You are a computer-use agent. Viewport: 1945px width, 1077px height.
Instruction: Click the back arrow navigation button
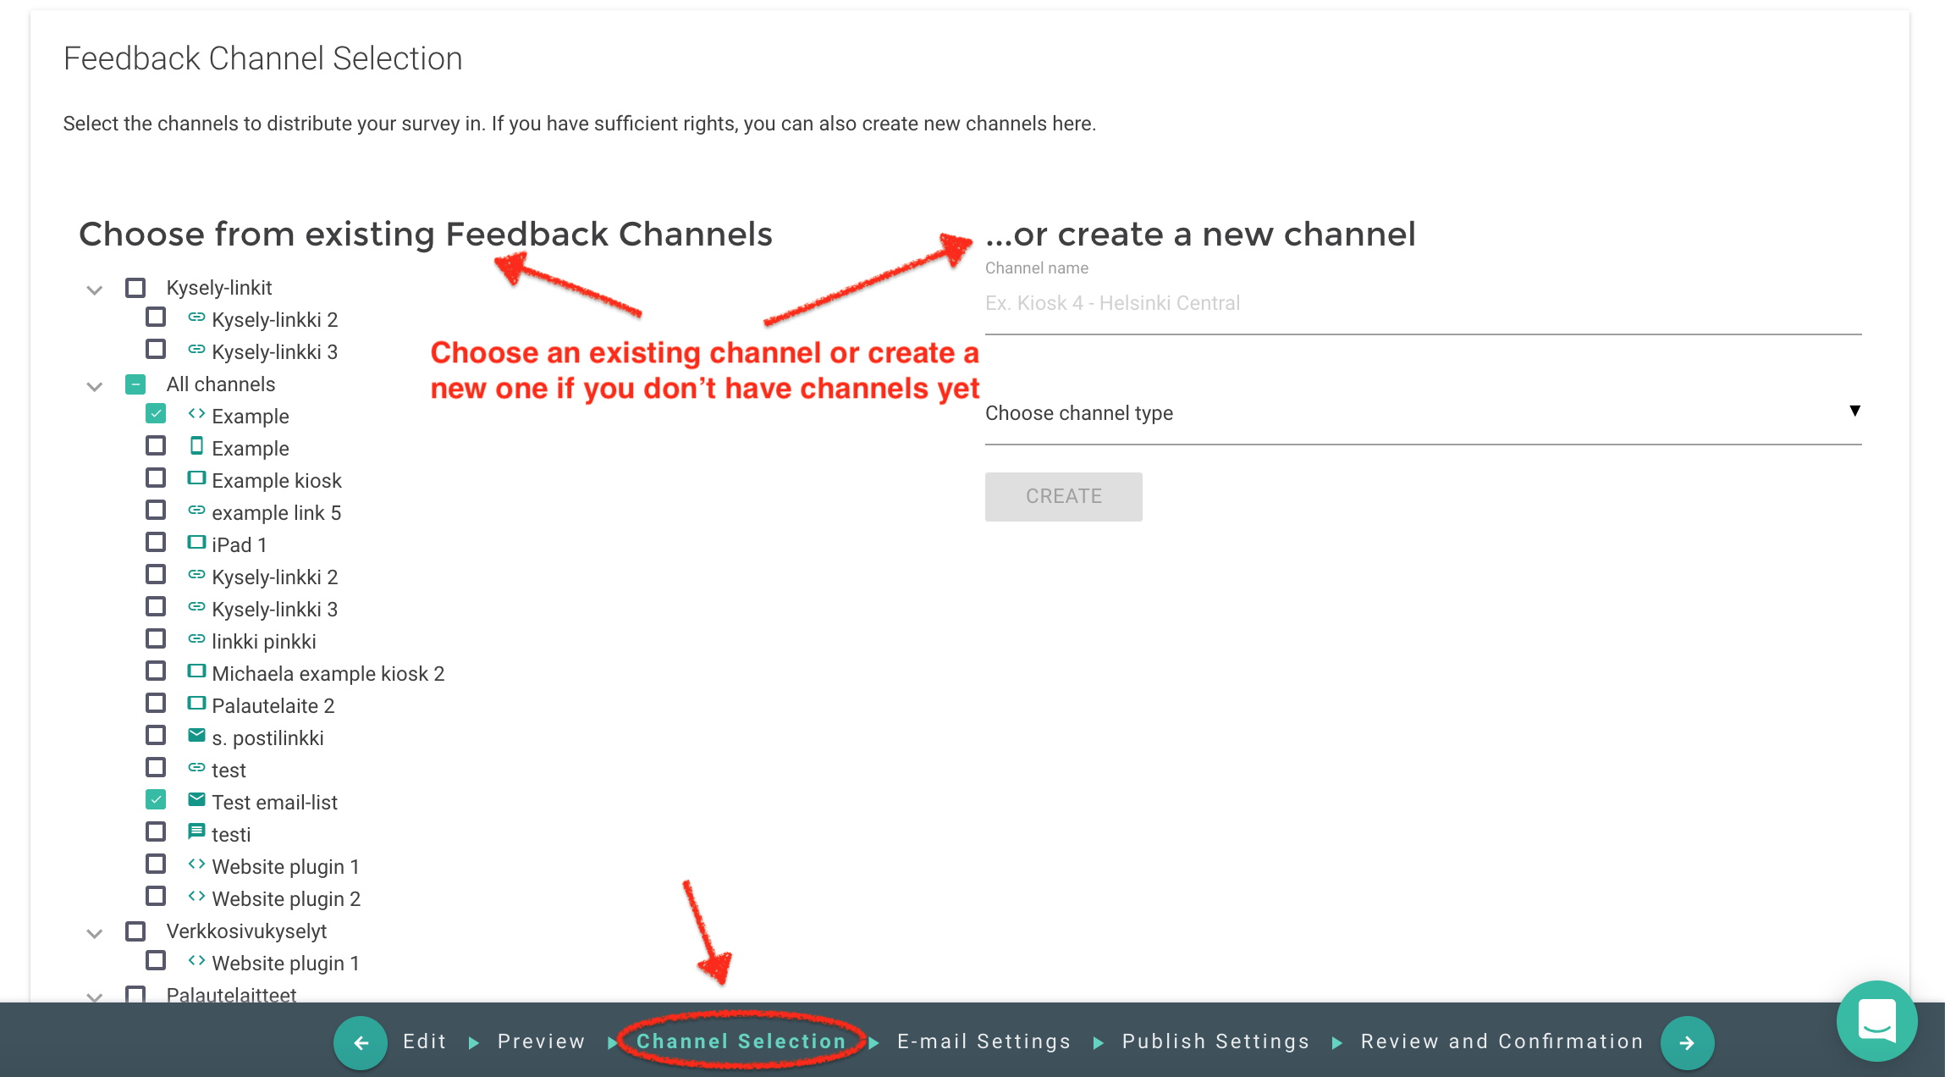(x=361, y=1042)
